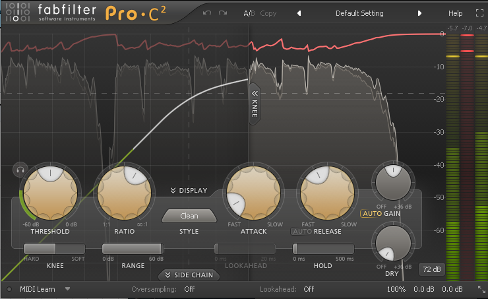Toggle the Auto Gain button
This screenshot has height=299, width=488.
tap(371, 214)
